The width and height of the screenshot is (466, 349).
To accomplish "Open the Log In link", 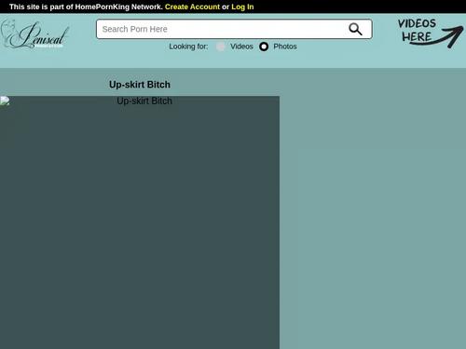I will point(242,7).
